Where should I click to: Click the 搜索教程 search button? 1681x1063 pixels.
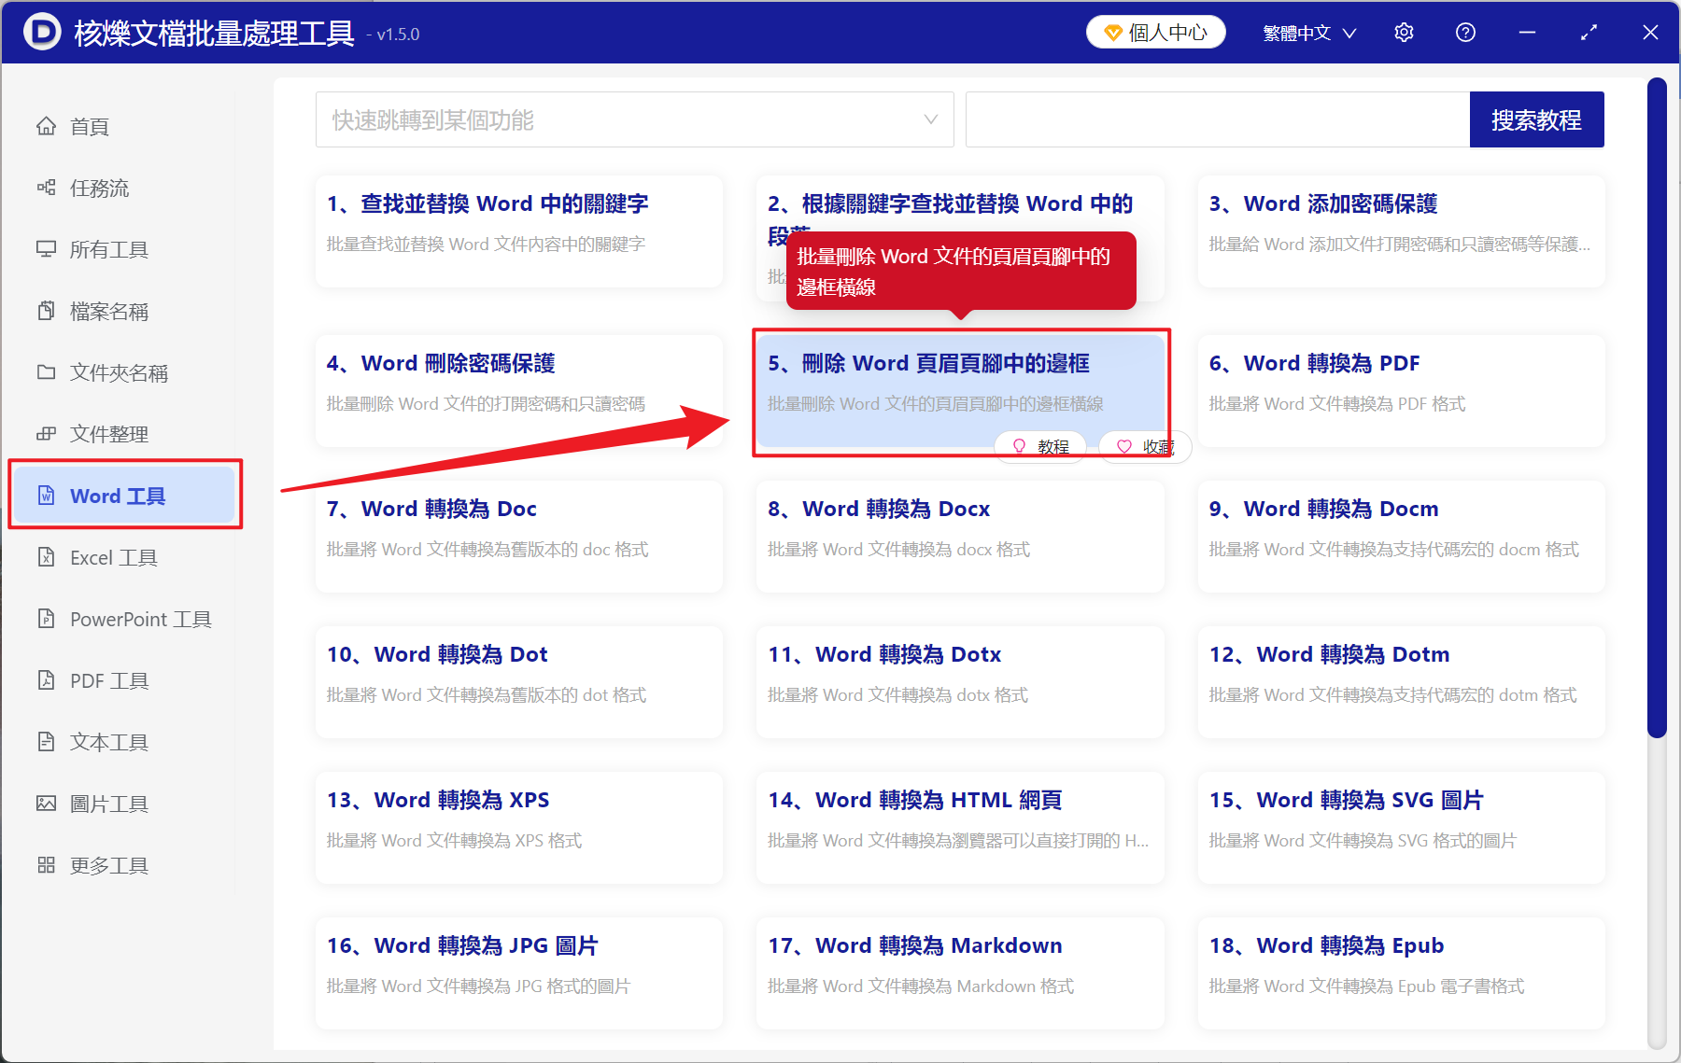tap(1536, 119)
